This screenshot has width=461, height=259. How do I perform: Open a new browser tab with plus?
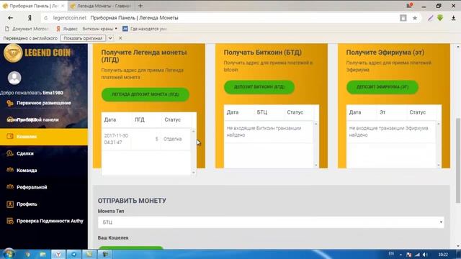[x=140, y=6]
